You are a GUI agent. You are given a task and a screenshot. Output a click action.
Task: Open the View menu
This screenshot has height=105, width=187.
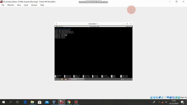point(19,5)
